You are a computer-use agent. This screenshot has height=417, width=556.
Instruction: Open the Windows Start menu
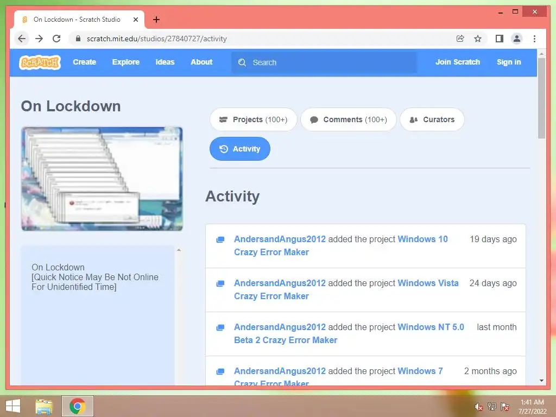[13, 406]
